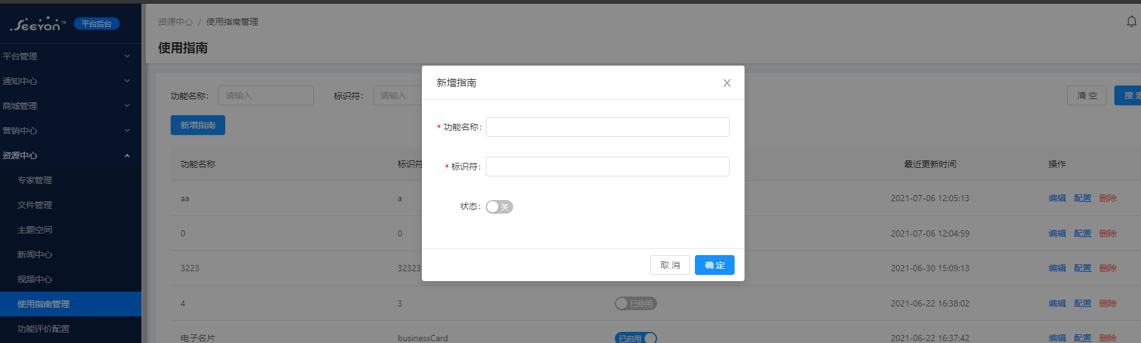
Task: Click the 清空 button
Action: pyautogui.click(x=1087, y=95)
